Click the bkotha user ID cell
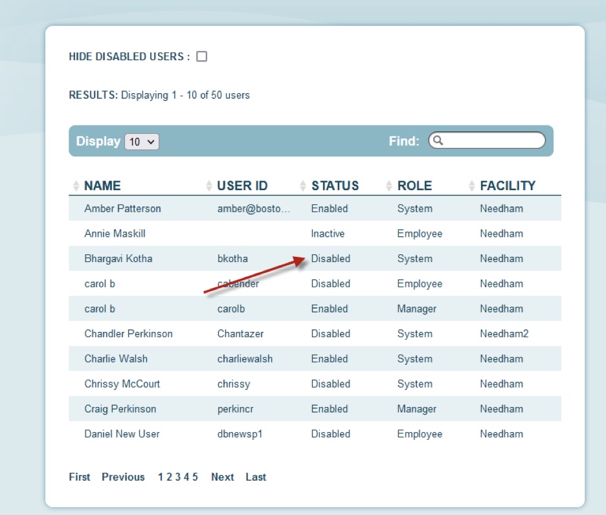 click(232, 259)
